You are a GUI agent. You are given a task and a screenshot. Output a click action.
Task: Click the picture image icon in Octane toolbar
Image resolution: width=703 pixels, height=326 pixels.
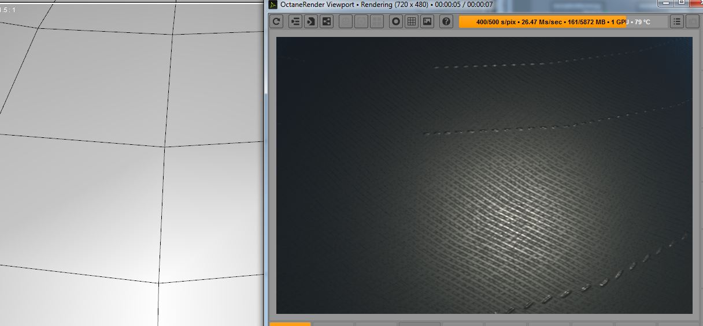427,21
